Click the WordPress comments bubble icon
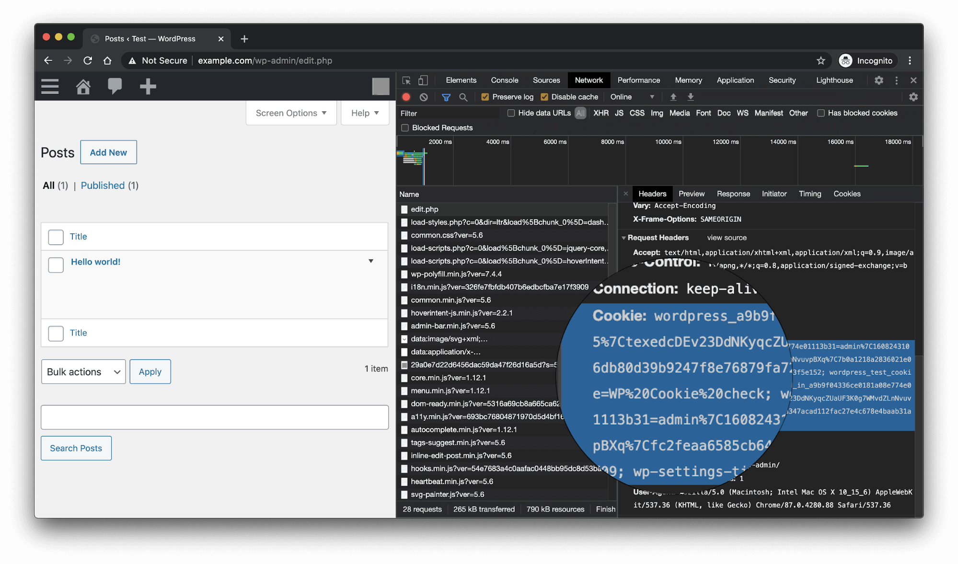Image resolution: width=958 pixels, height=564 pixels. pos(115,87)
